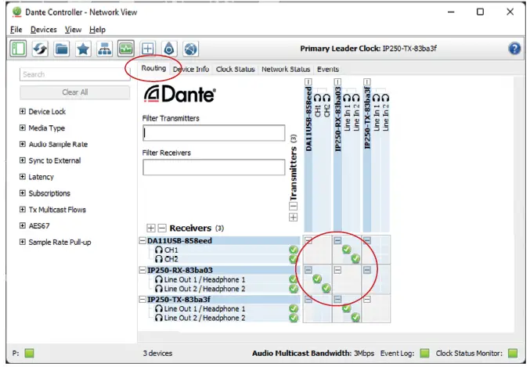Switch to the Routing tab
The image size is (530, 367).
(x=153, y=68)
